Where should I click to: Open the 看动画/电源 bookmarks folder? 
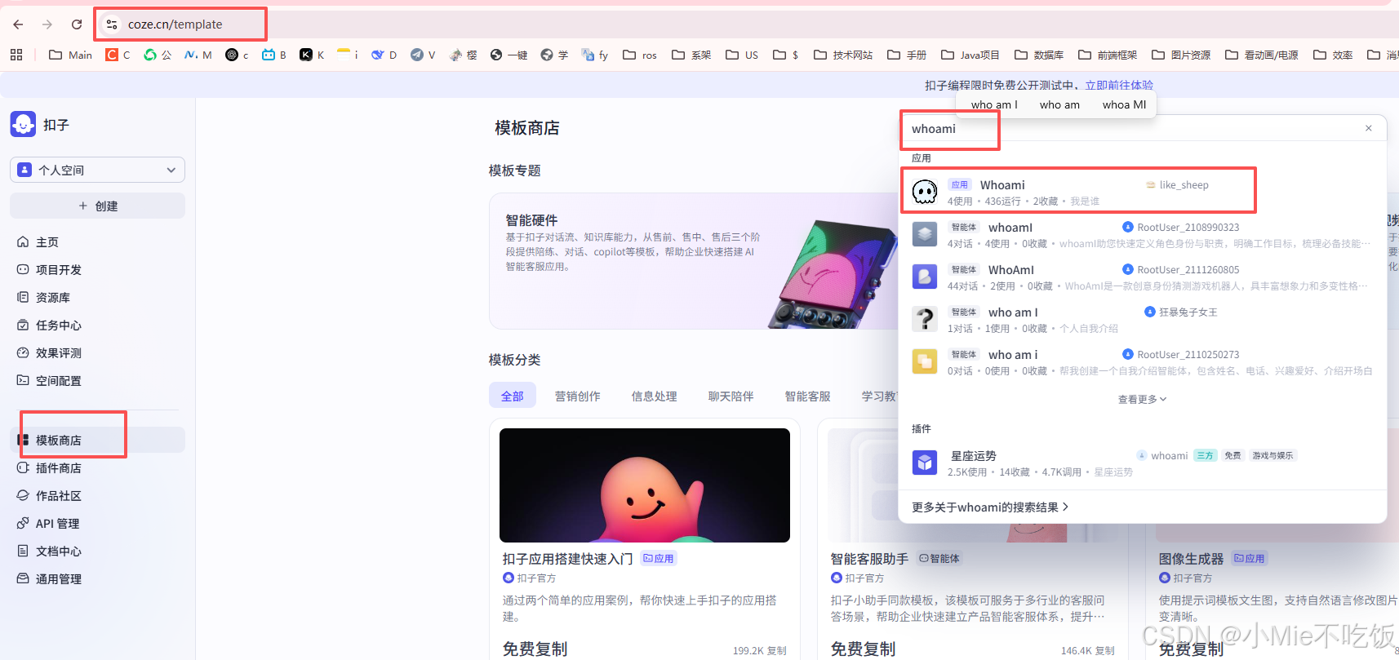point(1261,55)
